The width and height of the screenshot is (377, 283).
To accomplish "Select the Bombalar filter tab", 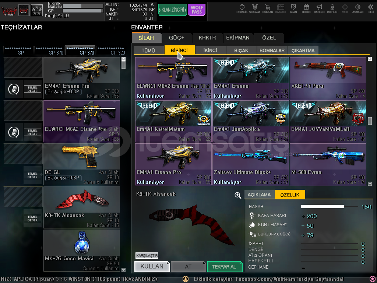I will (x=272, y=50).
